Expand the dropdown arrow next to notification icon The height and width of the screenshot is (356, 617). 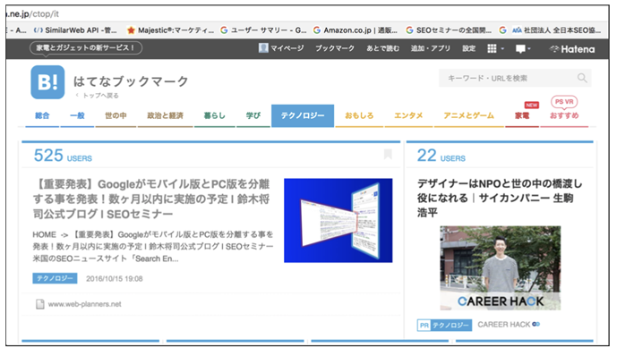tap(529, 49)
